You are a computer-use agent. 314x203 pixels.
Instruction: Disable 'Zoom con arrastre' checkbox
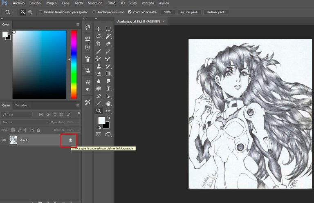pyautogui.click(x=130, y=12)
